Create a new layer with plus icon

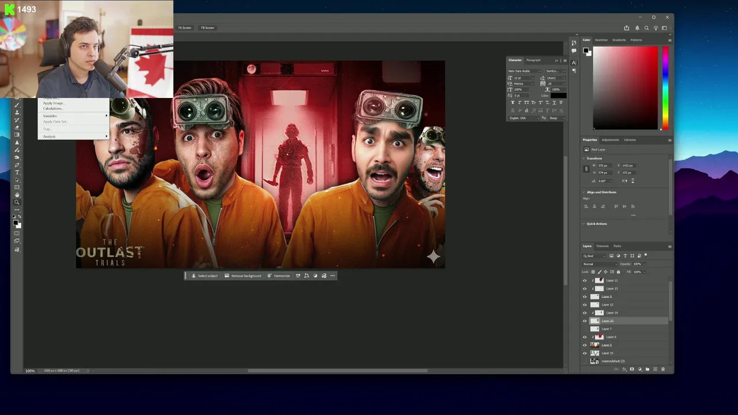tap(655, 369)
